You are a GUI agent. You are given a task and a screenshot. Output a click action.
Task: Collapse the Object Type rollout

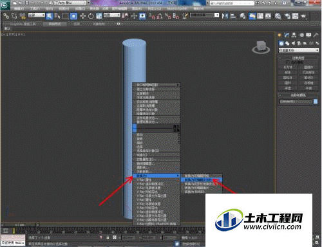(x=298, y=58)
